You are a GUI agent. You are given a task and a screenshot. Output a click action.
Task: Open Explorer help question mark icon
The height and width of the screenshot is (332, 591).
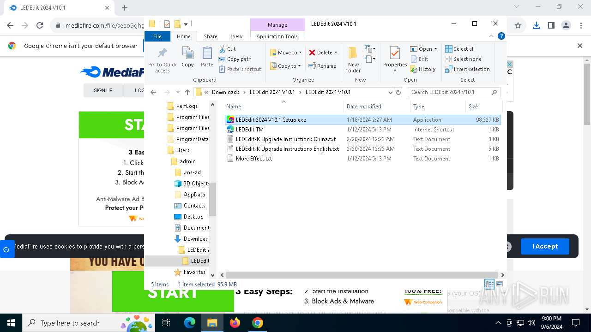pyautogui.click(x=501, y=36)
